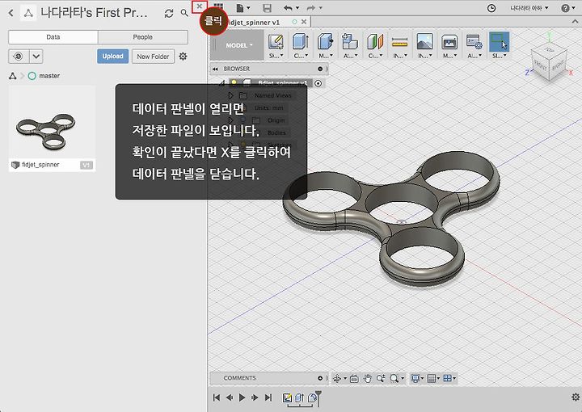Refresh the data panel contents

pyautogui.click(x=169, y=14)
